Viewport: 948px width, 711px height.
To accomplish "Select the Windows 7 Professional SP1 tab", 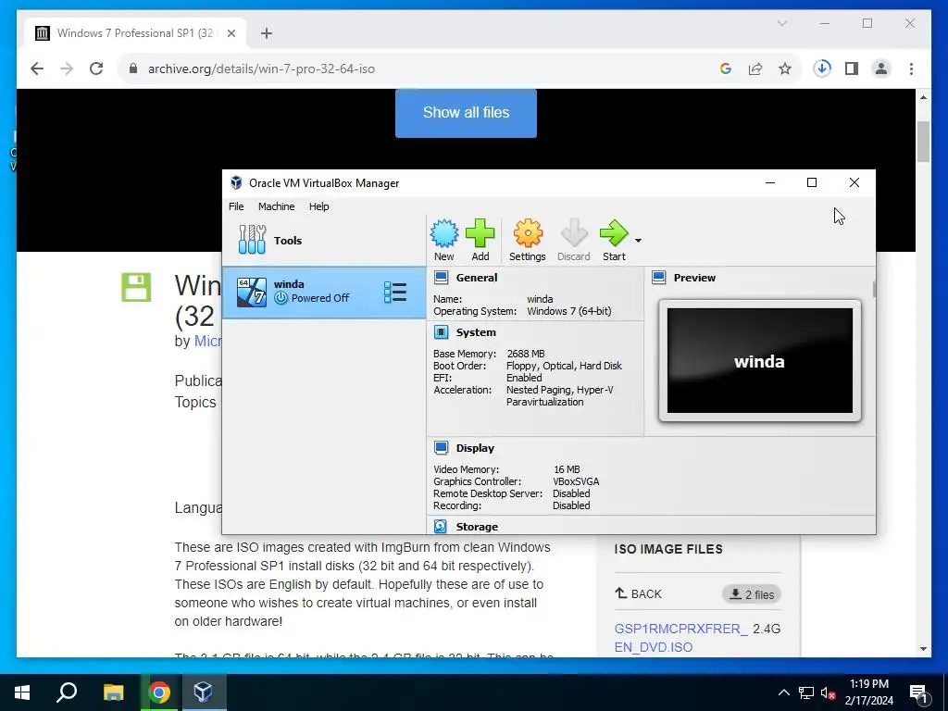I will [136, 33].
